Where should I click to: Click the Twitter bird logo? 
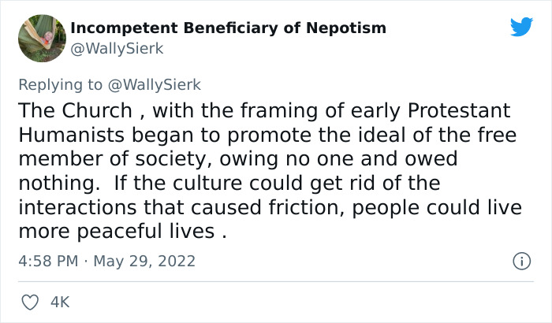point(521,28)
